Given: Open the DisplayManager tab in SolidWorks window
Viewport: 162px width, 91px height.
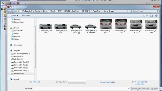Looking at the screenshot, I should pyautogui.click(x=18, y=3).
